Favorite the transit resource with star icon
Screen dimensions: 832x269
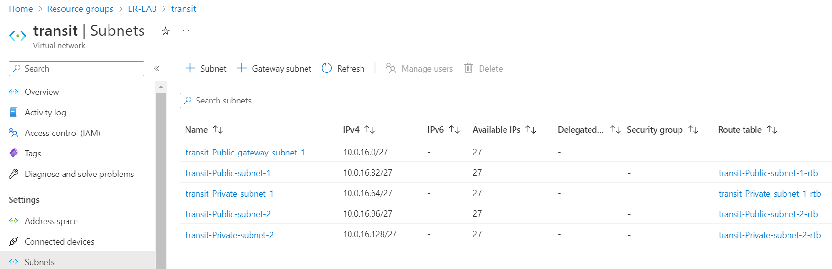165,31
